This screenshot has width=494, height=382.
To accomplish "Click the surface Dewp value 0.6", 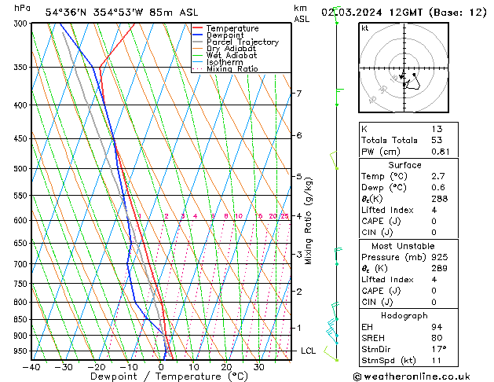I will (438, 188).
